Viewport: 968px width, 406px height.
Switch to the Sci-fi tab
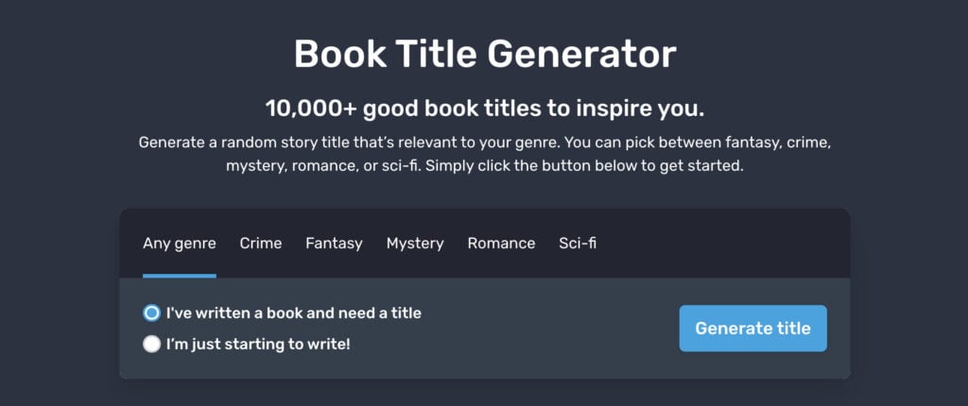[578, 244]
